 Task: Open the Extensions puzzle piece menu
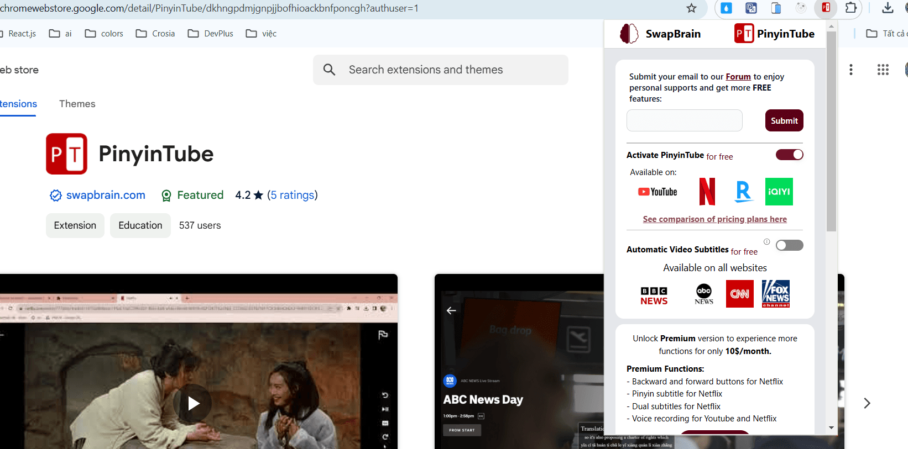(851, 8)
